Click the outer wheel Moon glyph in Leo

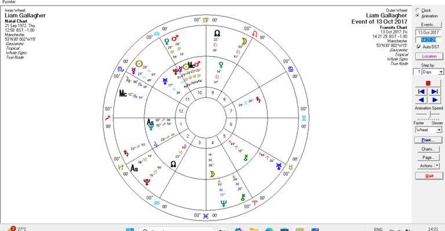click(244, 41)
